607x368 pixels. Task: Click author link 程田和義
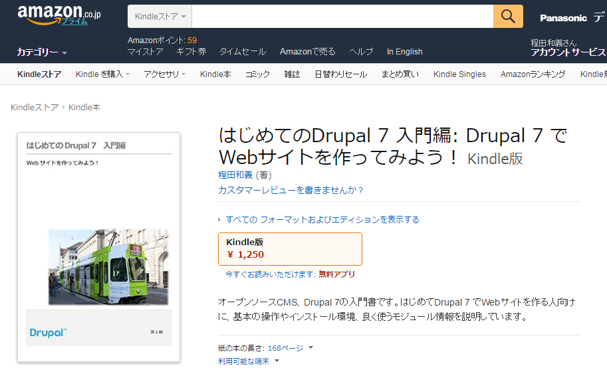[235, 175]
